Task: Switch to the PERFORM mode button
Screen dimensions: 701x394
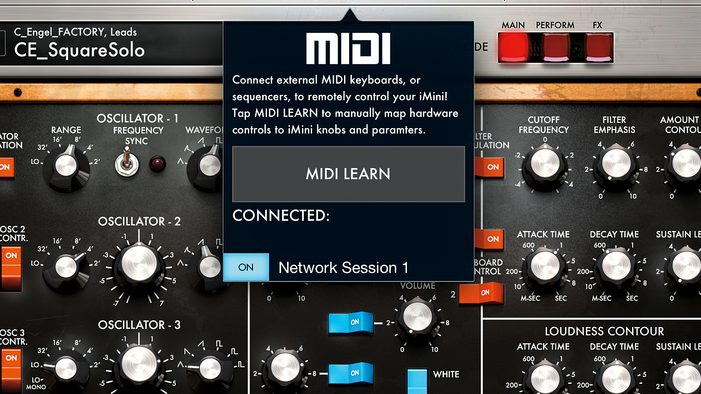Action: pyautogui.click(x=556, y=47)
